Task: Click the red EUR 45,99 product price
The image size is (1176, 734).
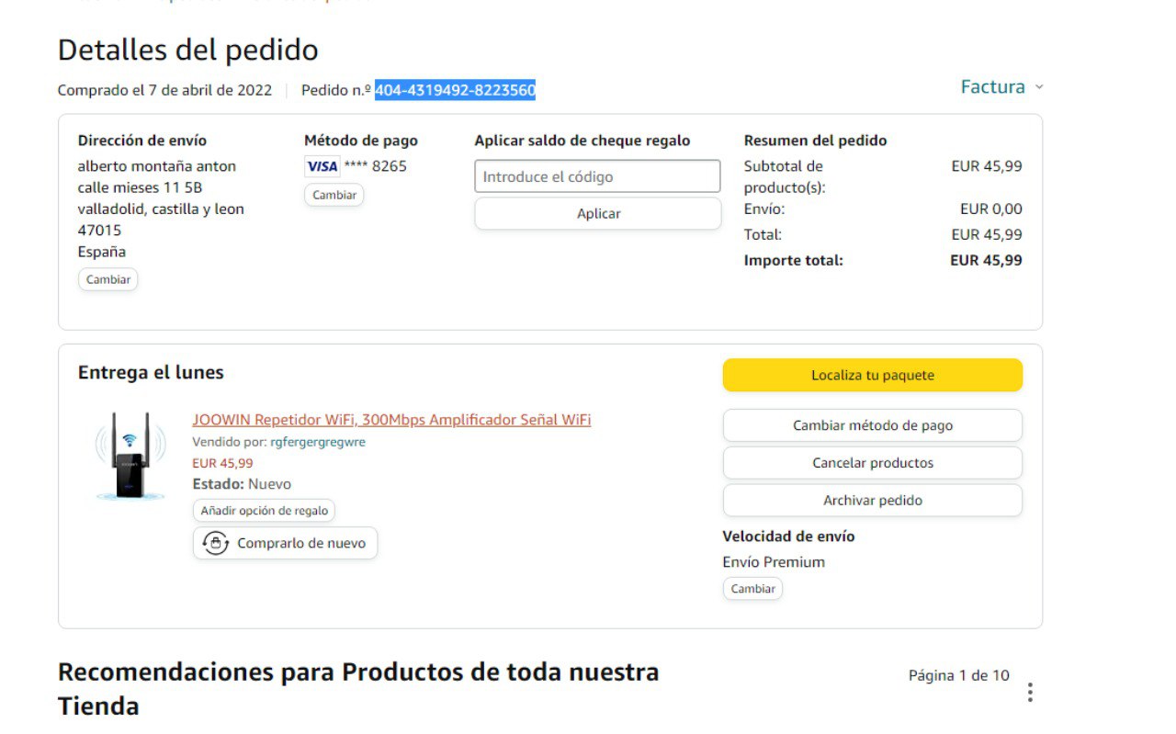Action: click(222, 463)
